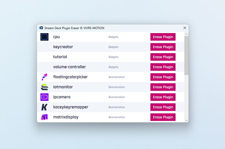Screen dimensions: 225x149
Task: Erase the tutorial plugin
Action: tap(163, 57)
